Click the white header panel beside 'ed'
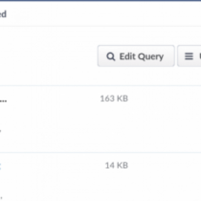This screenshot has width=201, height=201. tap(104, 14)
